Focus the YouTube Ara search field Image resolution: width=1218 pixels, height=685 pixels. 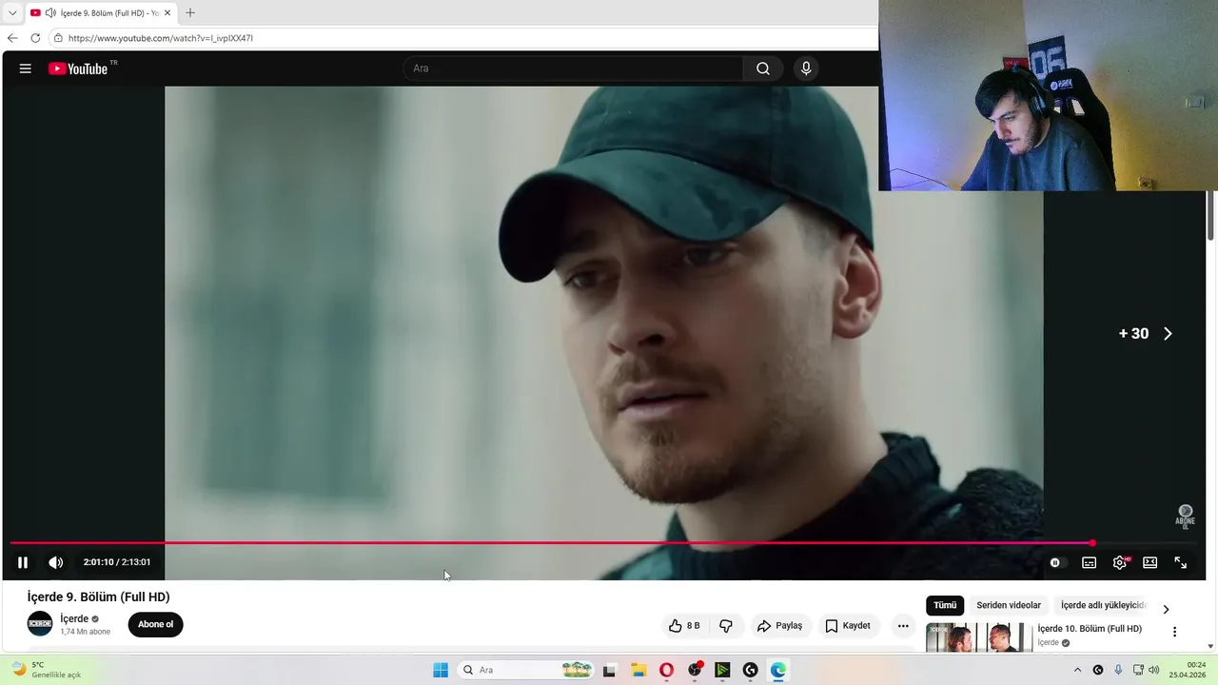point(573,68)
